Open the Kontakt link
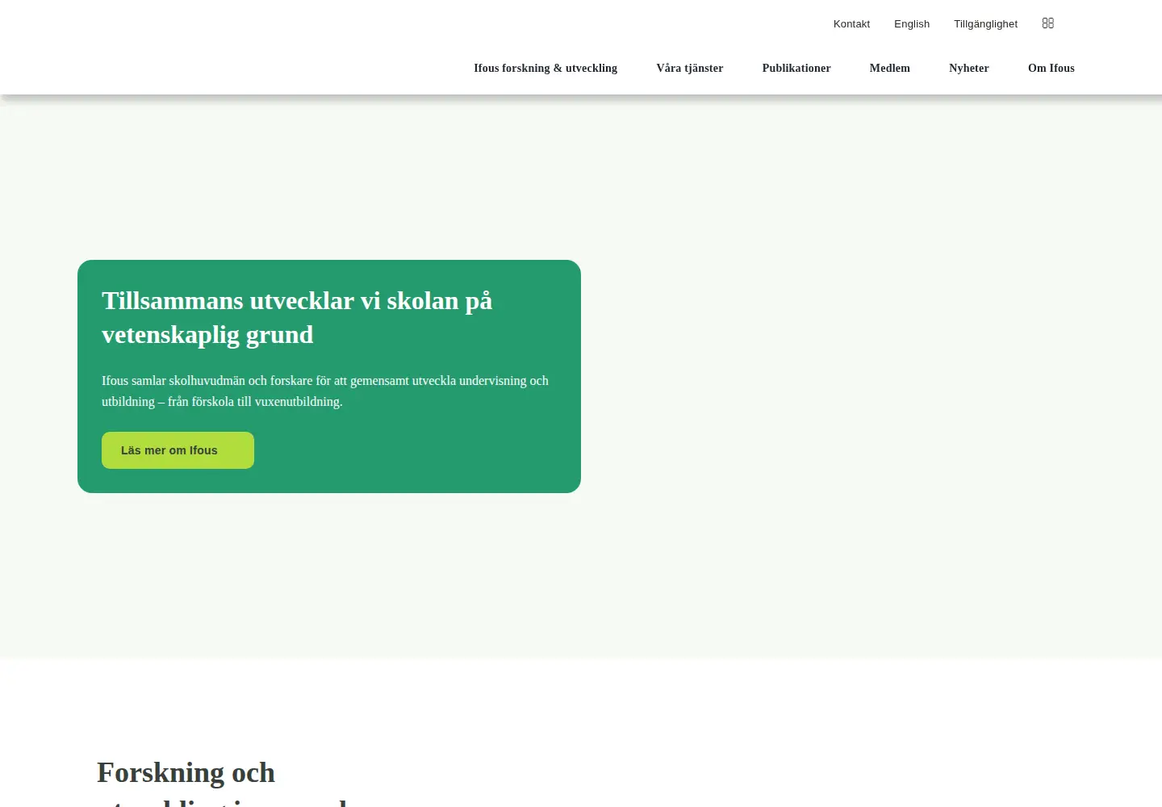Viewport: 1162px width, 807px height. pyautogui.click(x=851, y=24)
